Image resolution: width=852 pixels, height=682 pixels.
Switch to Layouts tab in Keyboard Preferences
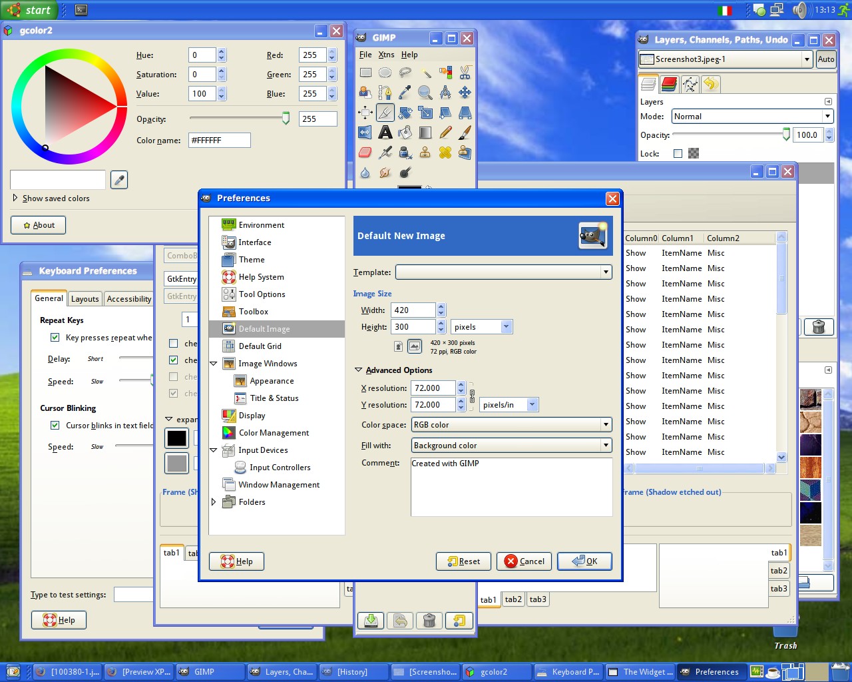point(85,299)
